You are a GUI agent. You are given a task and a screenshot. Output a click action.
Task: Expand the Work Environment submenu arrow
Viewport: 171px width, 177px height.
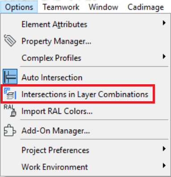click(x=164, y=165)
